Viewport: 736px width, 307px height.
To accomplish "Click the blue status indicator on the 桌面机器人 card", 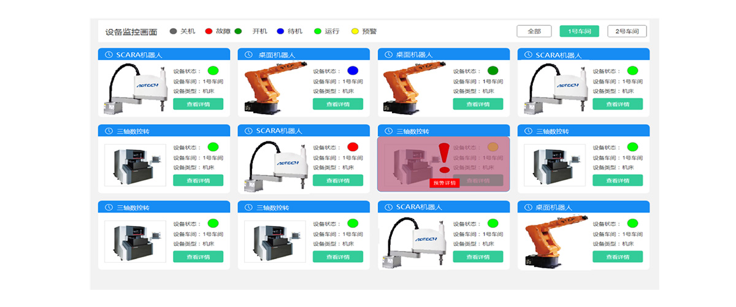I will 353,71.
